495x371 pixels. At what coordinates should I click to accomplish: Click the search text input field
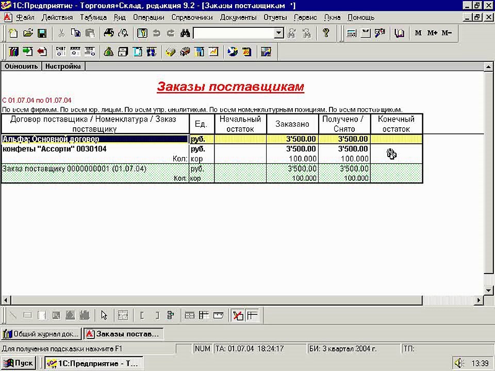[234, 33]
